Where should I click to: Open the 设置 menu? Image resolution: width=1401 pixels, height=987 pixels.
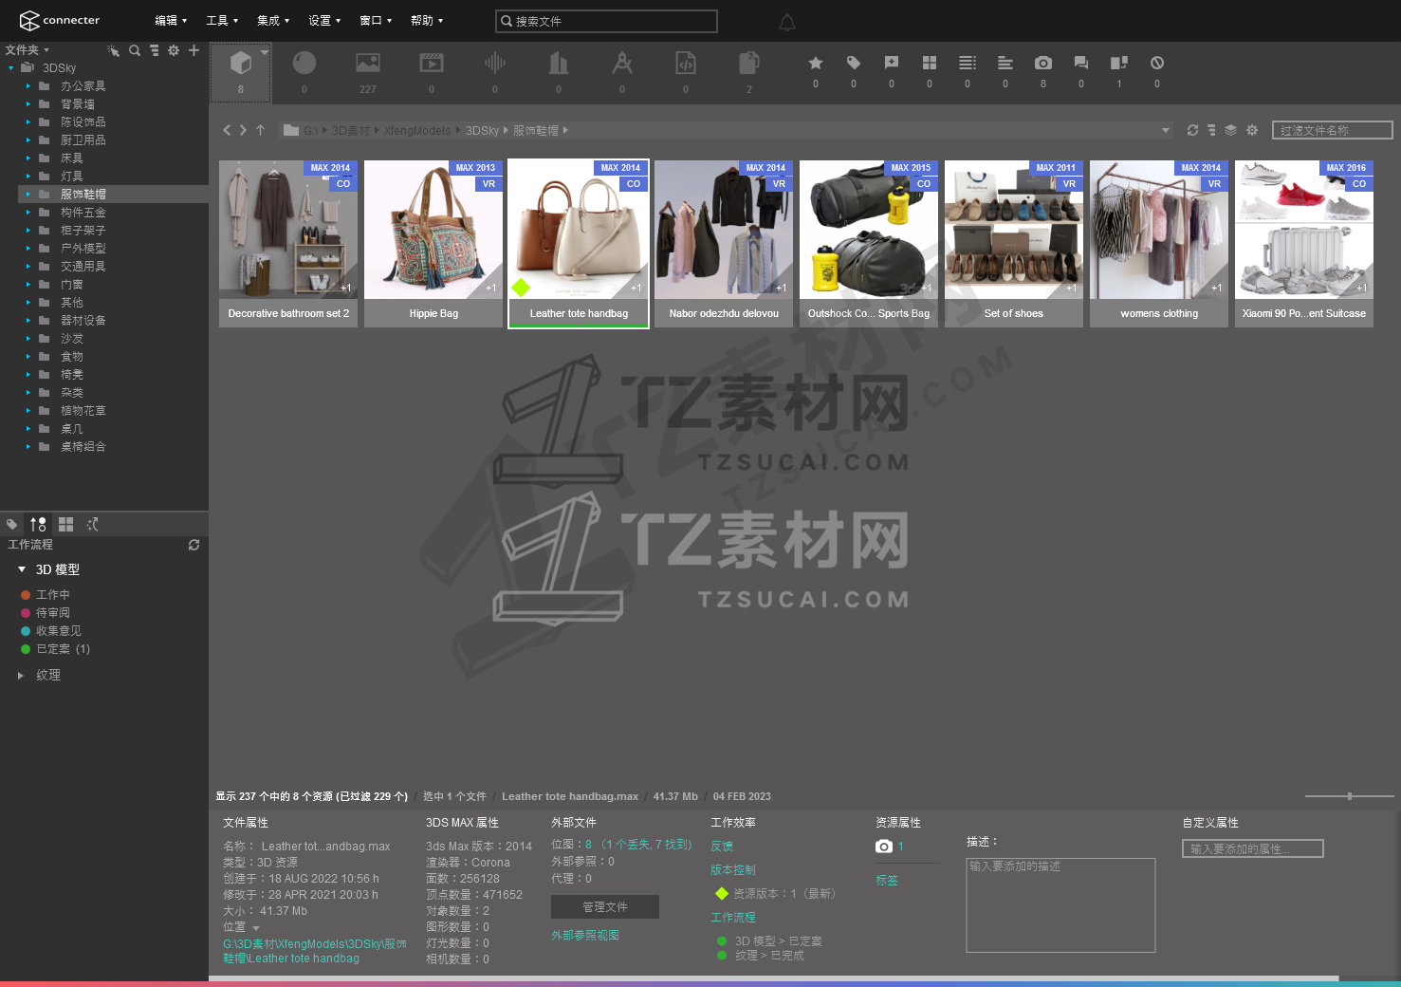[x=323, y=21]
